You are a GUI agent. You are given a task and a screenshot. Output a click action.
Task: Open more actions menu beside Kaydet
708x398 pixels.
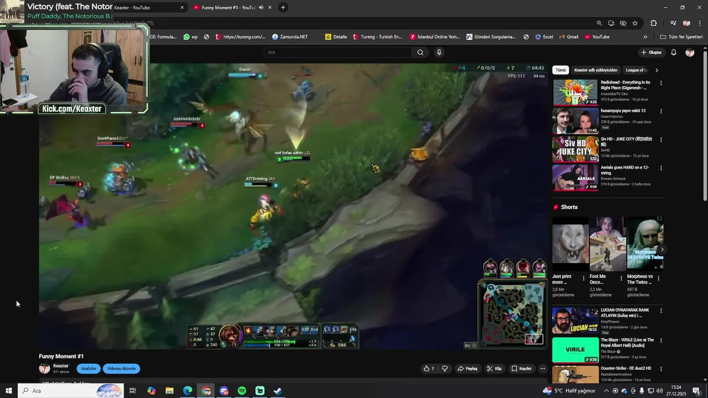click(543, 369)
